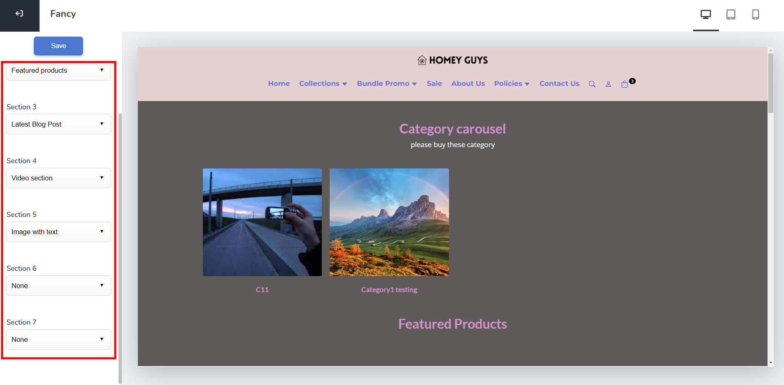Screen dimensions: 784x385
Task: Open Section 7 None dropdown
Action: click(58, 339)
